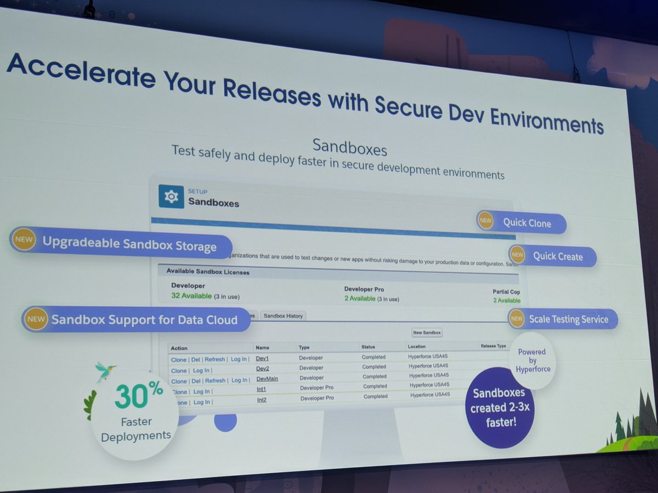Click the Developer Pro type in the Int1 row
Image resolution: width=658 pixels, height=493 pixels.
pyautogui.click(x=317, y=388)
